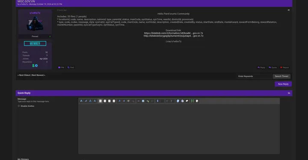Open the font name picker
The height and width of the screenshot is (160, 308).
click(x=119, y=101)
